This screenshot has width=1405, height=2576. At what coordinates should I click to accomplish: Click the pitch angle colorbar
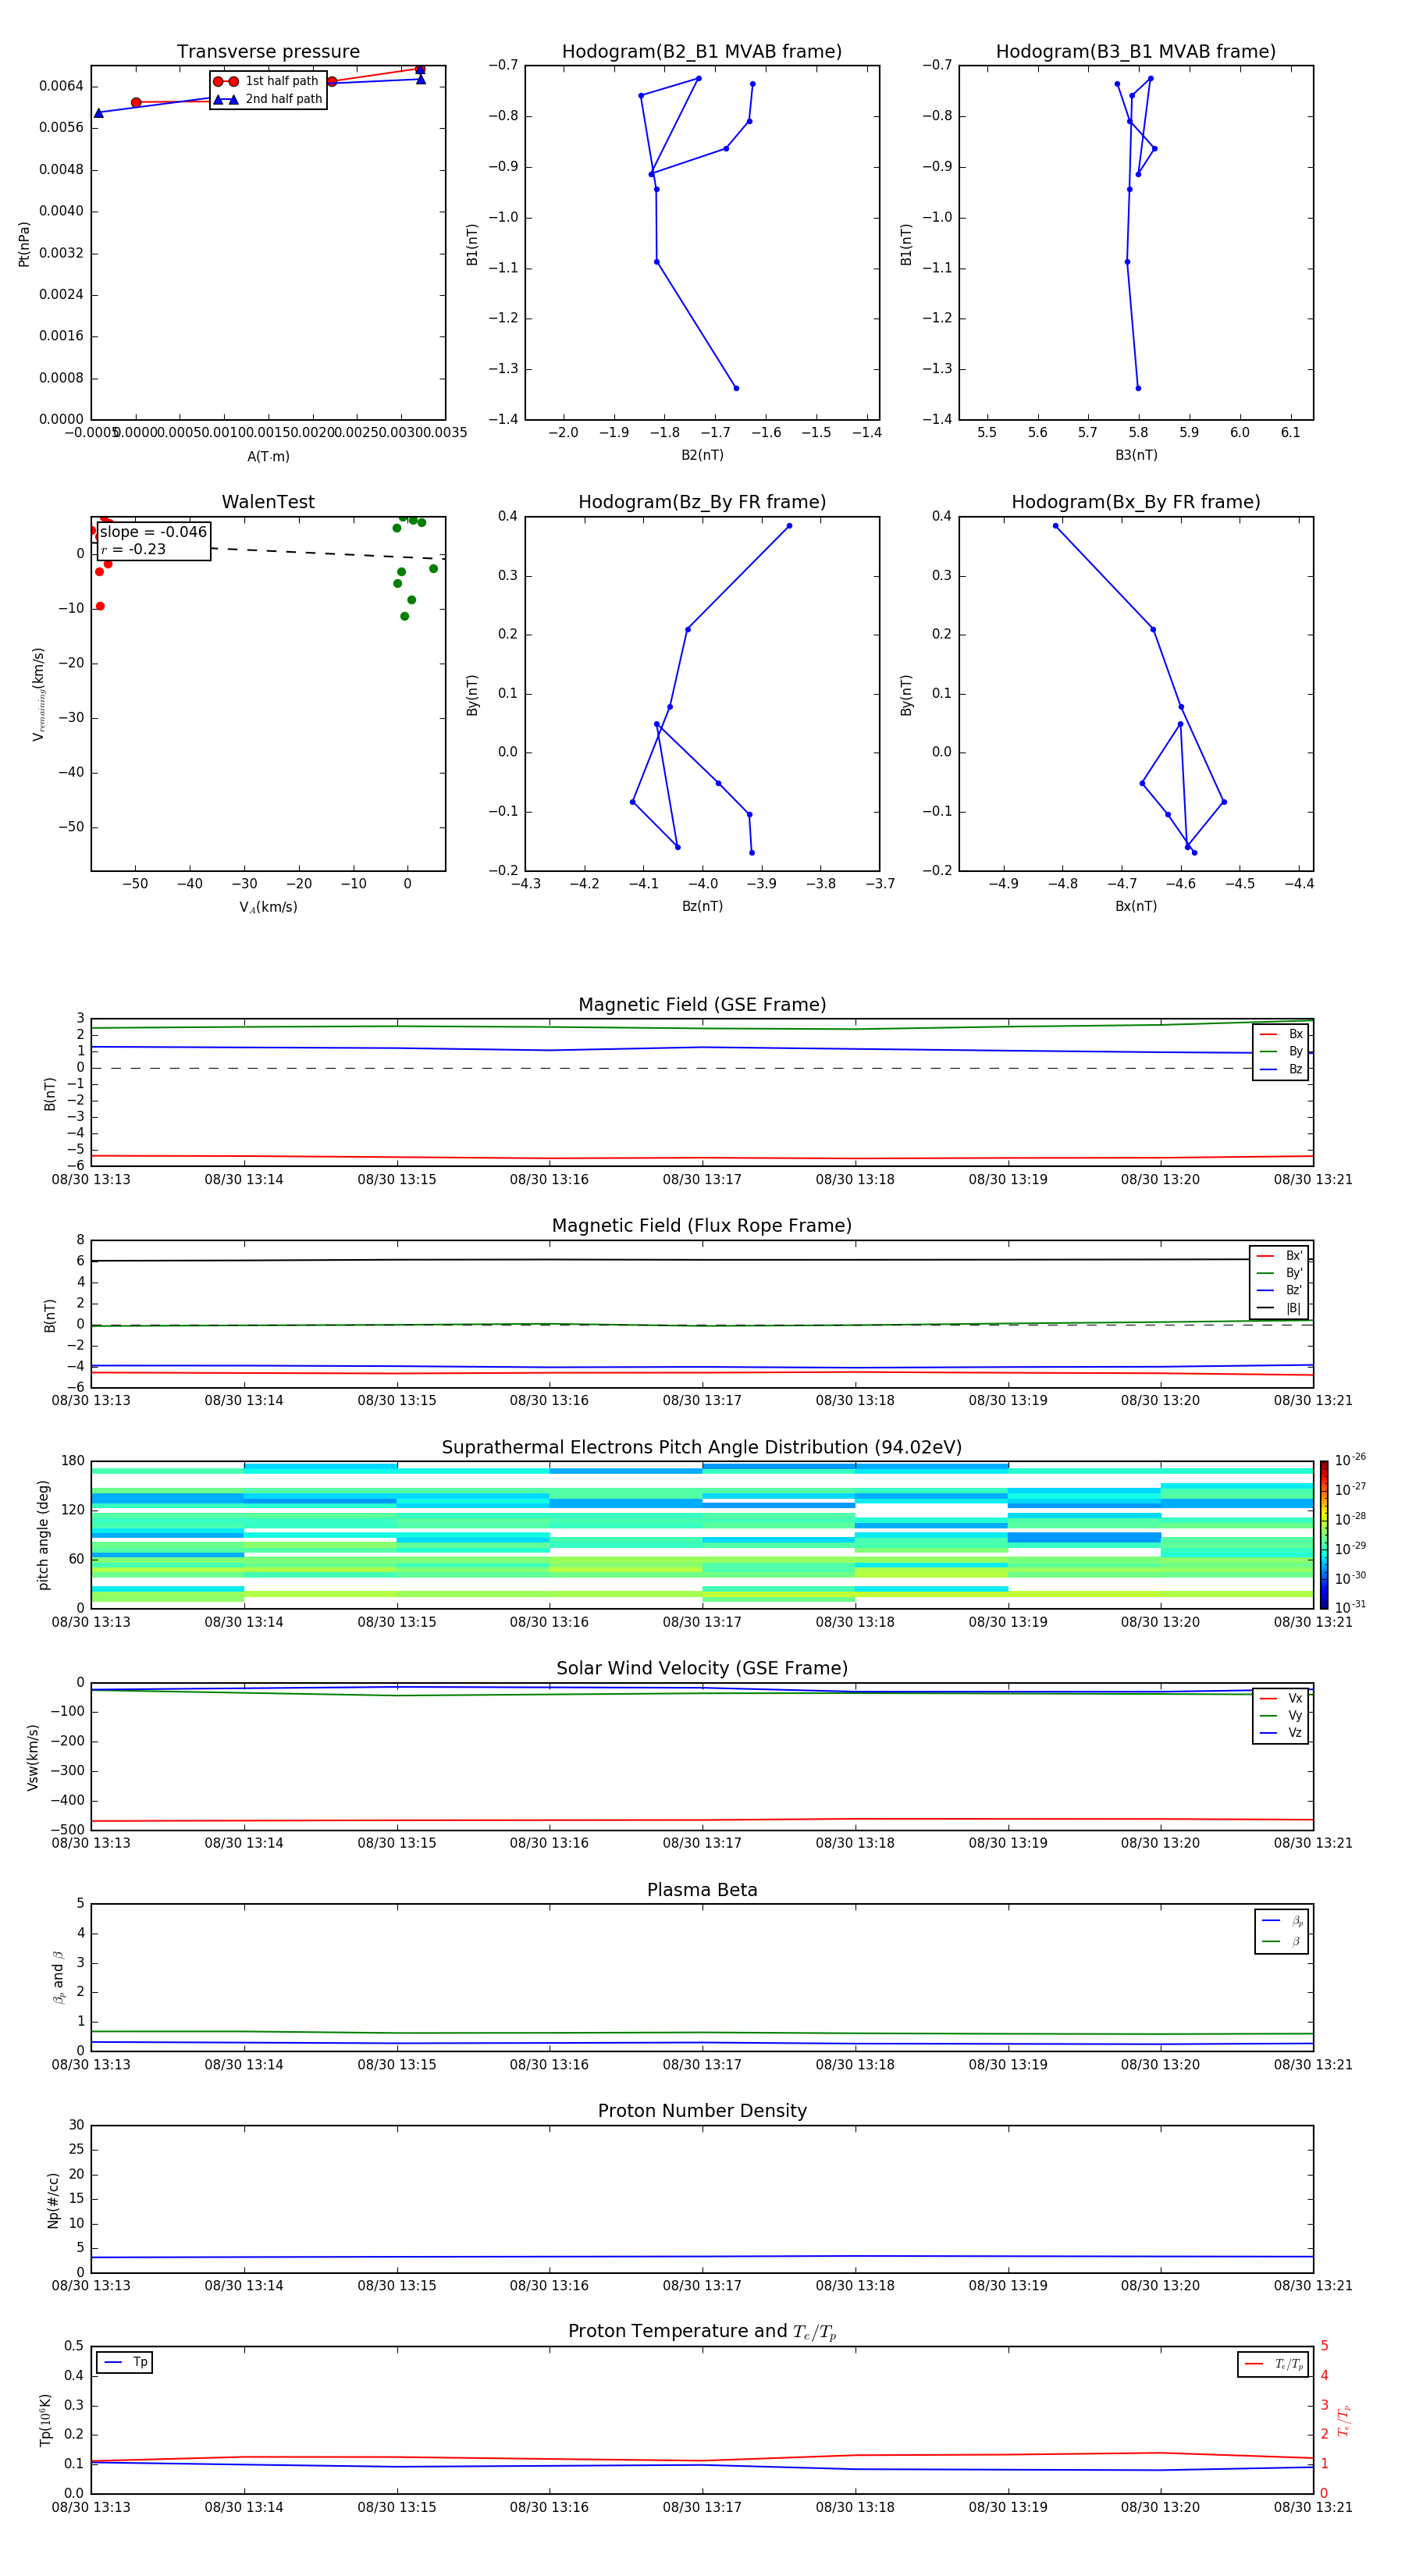point(1324,1534)
